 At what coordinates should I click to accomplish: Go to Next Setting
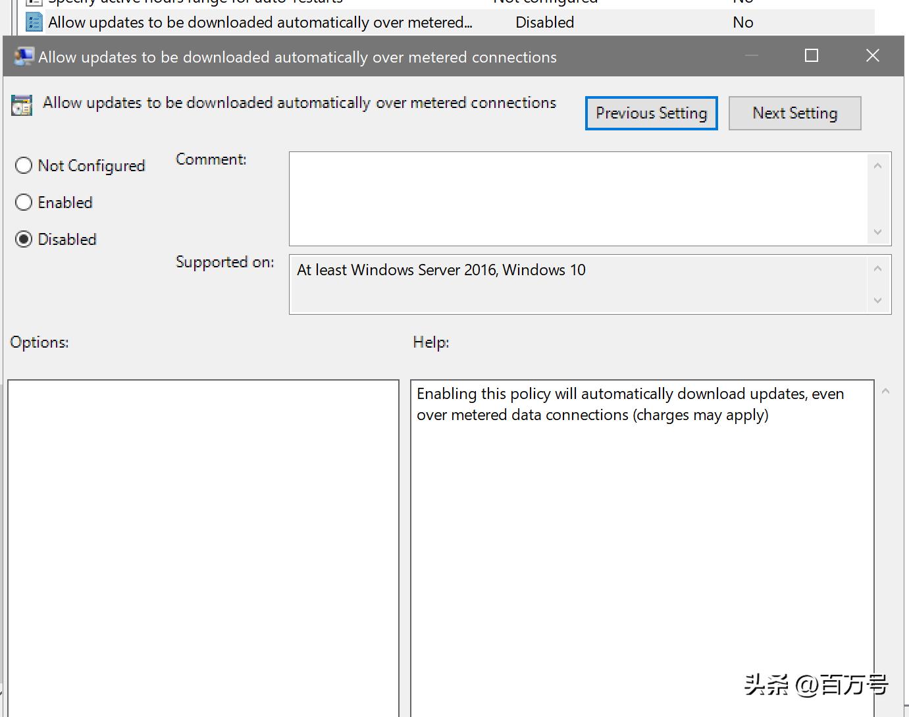[794, 113]
